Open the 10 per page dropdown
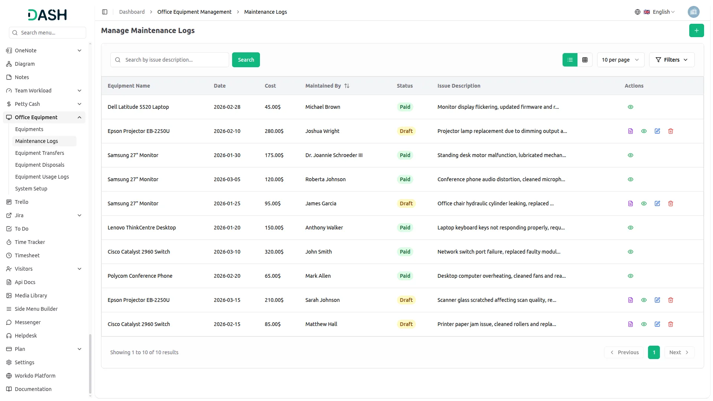Image resolution: width=713 pixels, height=401 pixels. pyautogui.click(x=620, y=60)
